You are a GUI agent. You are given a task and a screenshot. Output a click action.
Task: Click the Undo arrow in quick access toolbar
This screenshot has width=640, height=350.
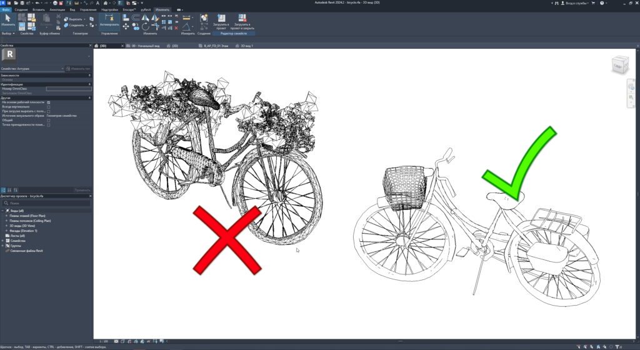point(37,3)
